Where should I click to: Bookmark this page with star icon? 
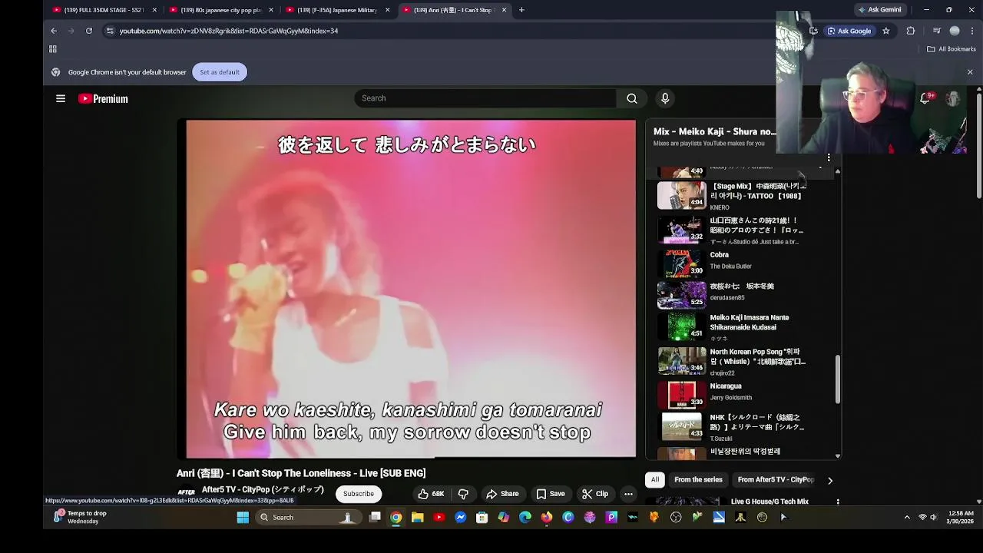(x=886, y=31)
